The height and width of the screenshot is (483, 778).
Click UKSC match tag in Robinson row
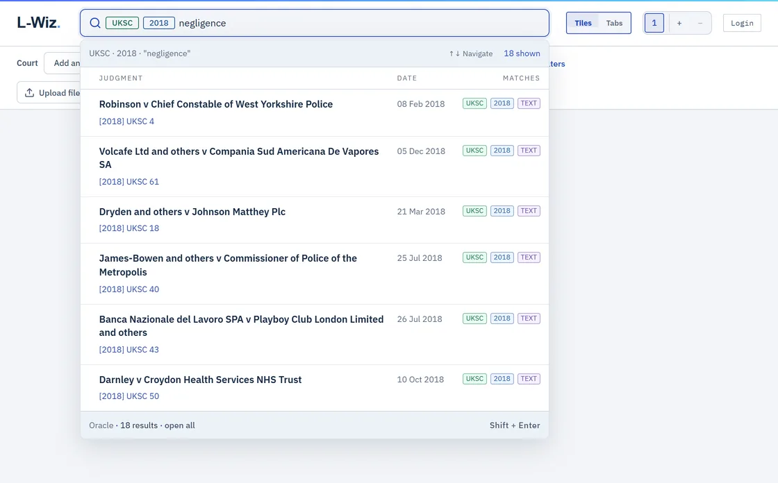coord(474,103)
